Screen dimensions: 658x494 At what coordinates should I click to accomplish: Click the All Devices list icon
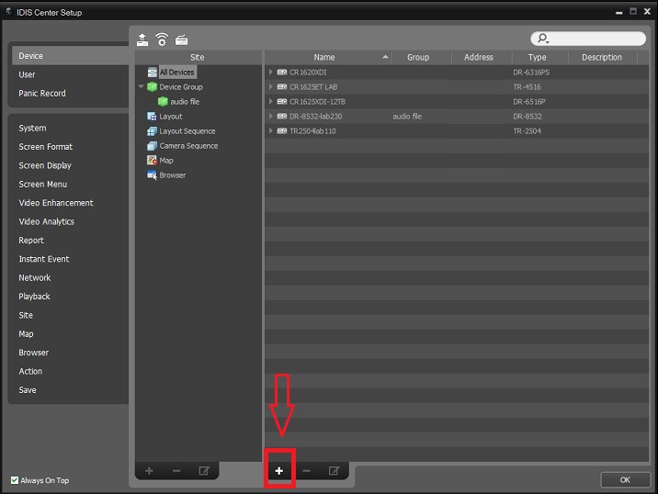tap(152, 73)
